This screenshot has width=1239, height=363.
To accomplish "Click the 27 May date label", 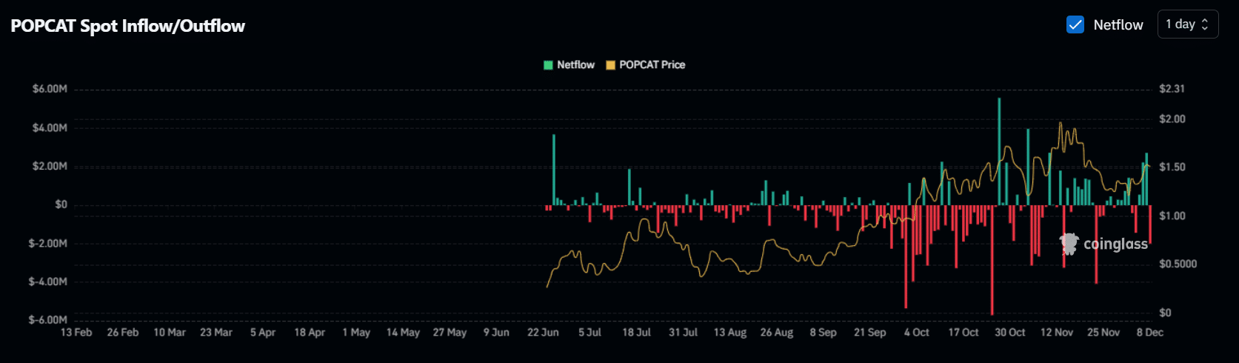I will coord(450,332).
